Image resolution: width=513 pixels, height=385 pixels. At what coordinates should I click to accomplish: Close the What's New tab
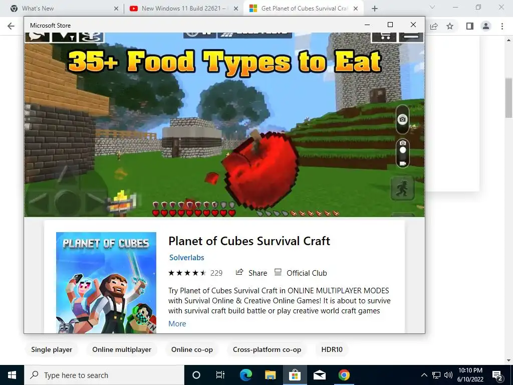(x=116, y=9)
